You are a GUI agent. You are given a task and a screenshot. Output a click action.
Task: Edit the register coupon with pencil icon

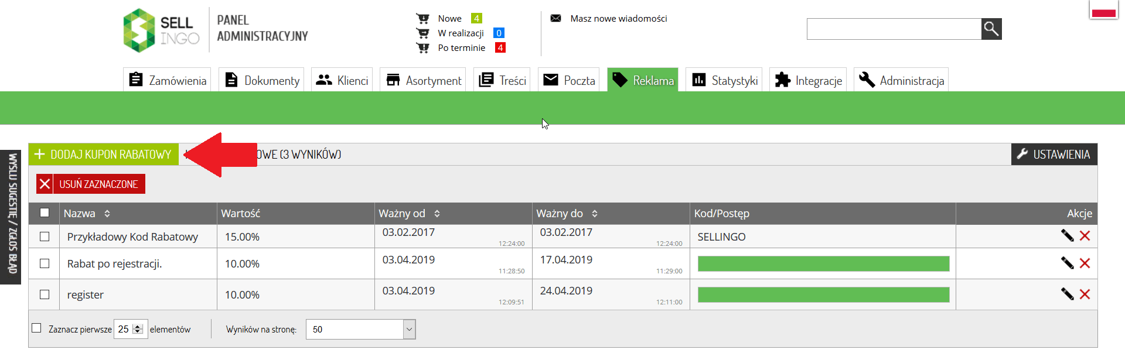click(1067, 294)
